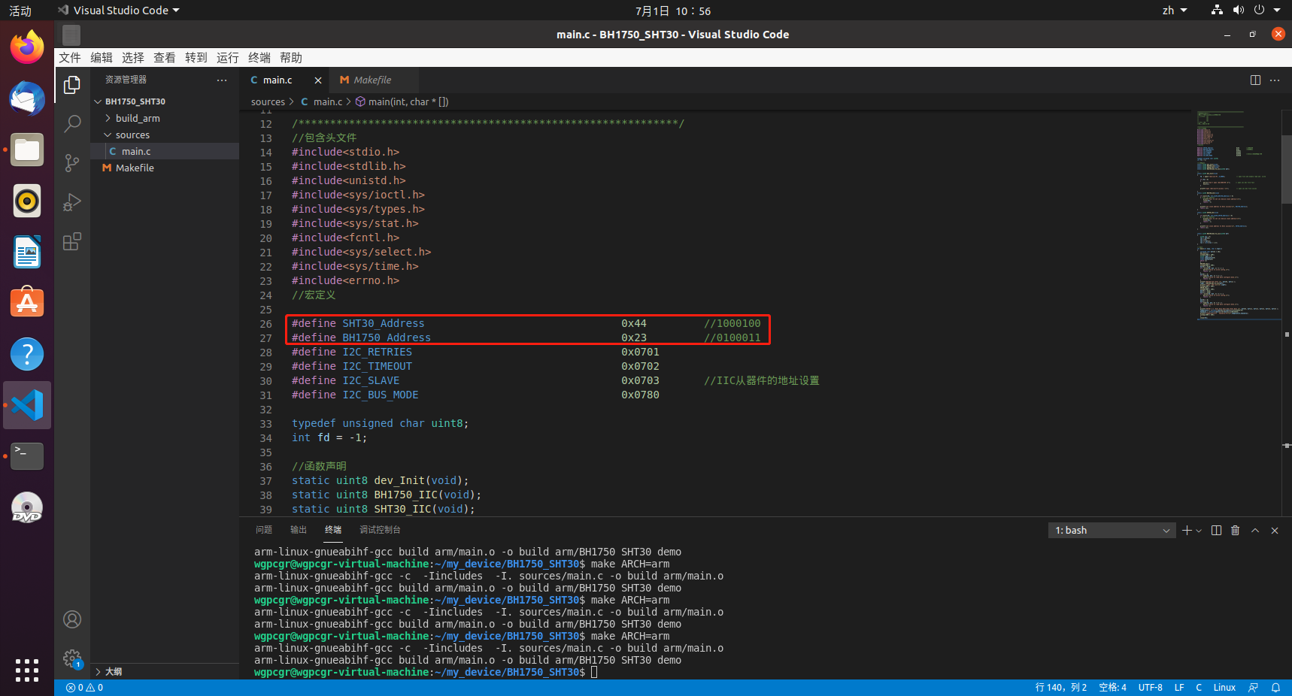Open the 选择 Selection menu

[133, 58]
